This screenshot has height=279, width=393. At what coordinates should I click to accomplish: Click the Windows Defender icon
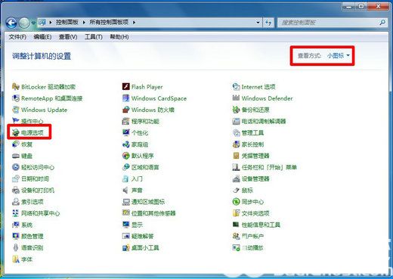point(236,98)
